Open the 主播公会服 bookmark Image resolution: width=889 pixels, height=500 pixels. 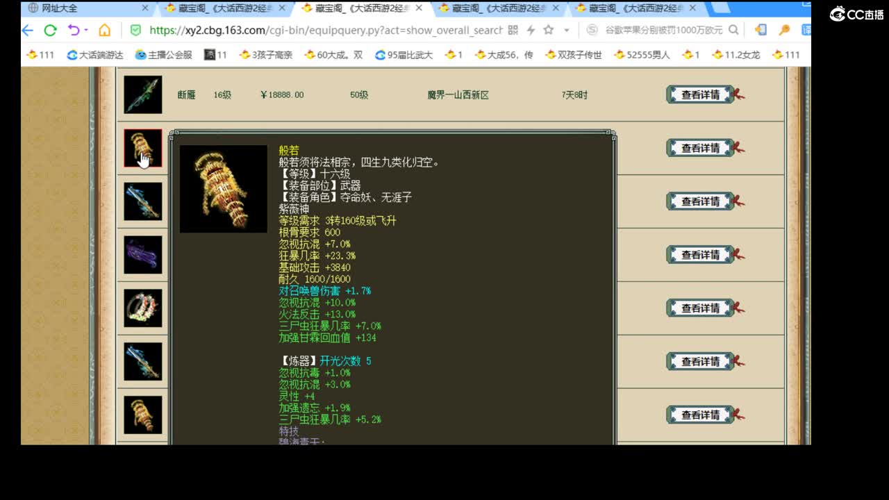click(163, 55)
